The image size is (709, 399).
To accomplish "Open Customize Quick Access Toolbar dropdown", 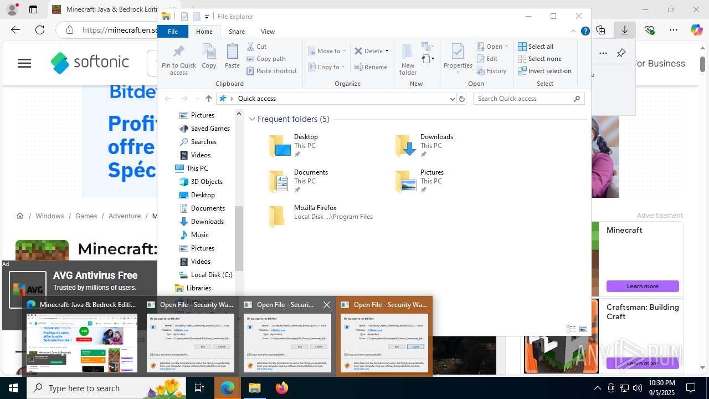I will pyautogui.click(x=207, y=17).
